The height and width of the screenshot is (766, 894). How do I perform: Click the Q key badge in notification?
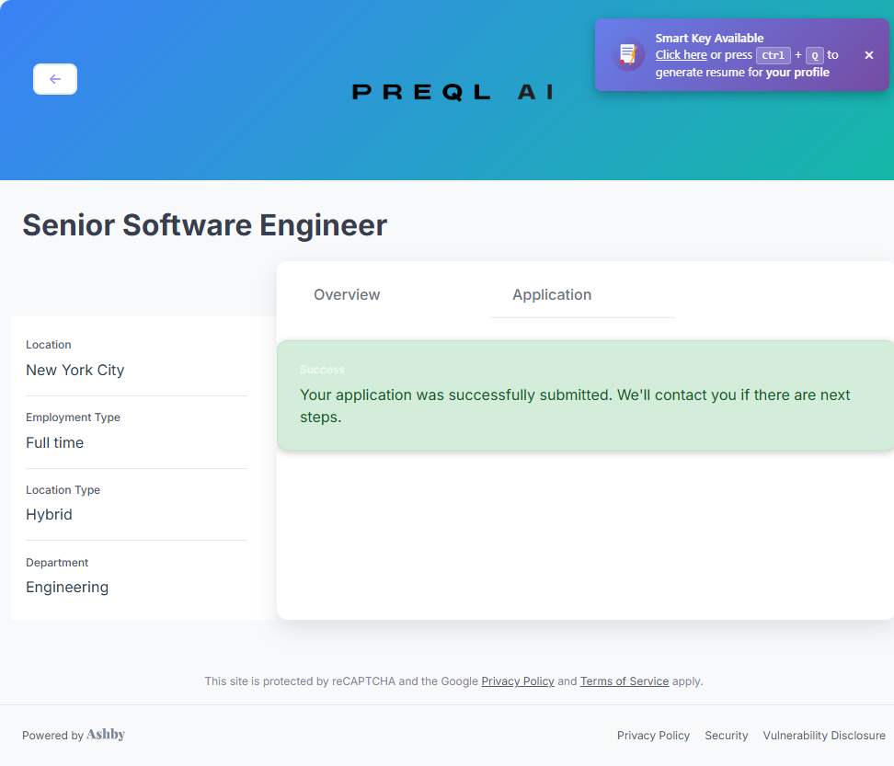(815, 55)
